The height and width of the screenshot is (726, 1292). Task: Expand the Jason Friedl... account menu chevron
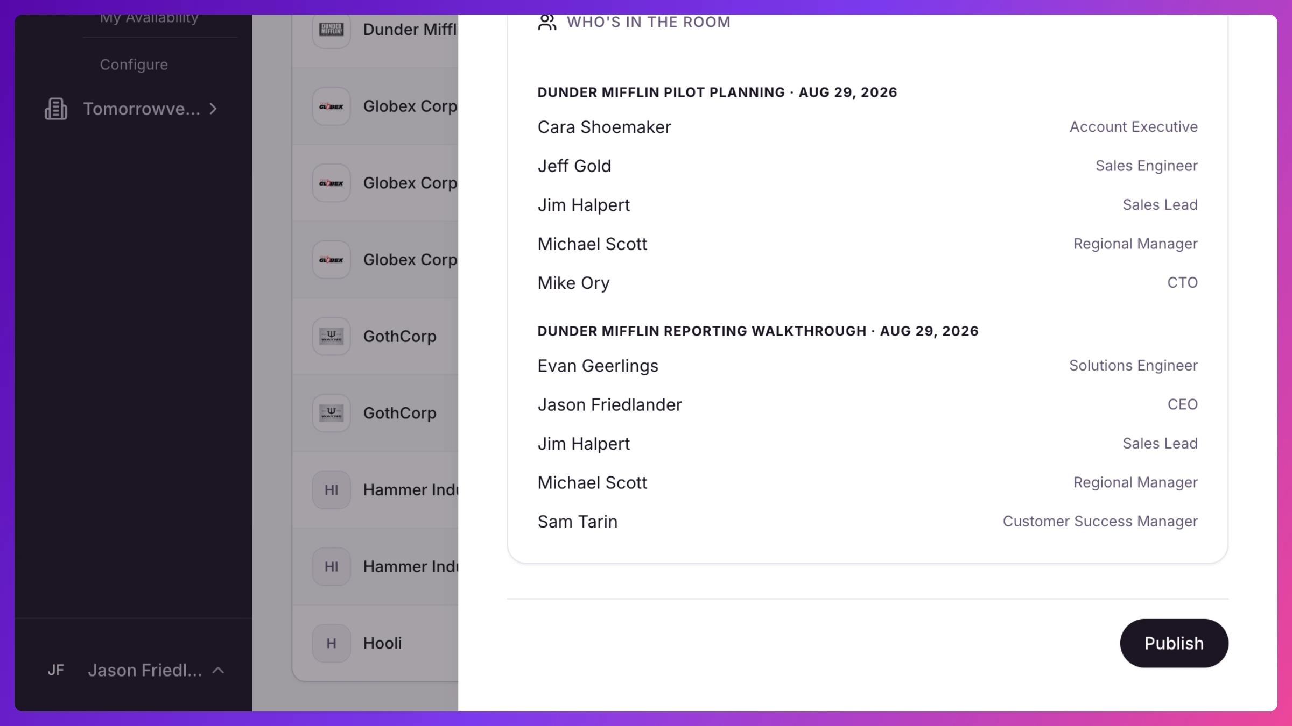(218, 670)
